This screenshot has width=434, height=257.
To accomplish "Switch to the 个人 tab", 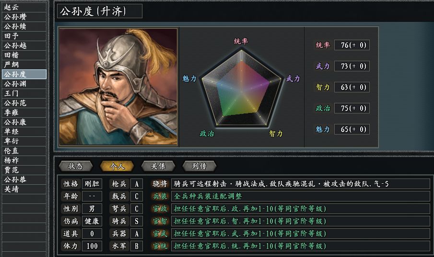I will click(x=117, y=166).
